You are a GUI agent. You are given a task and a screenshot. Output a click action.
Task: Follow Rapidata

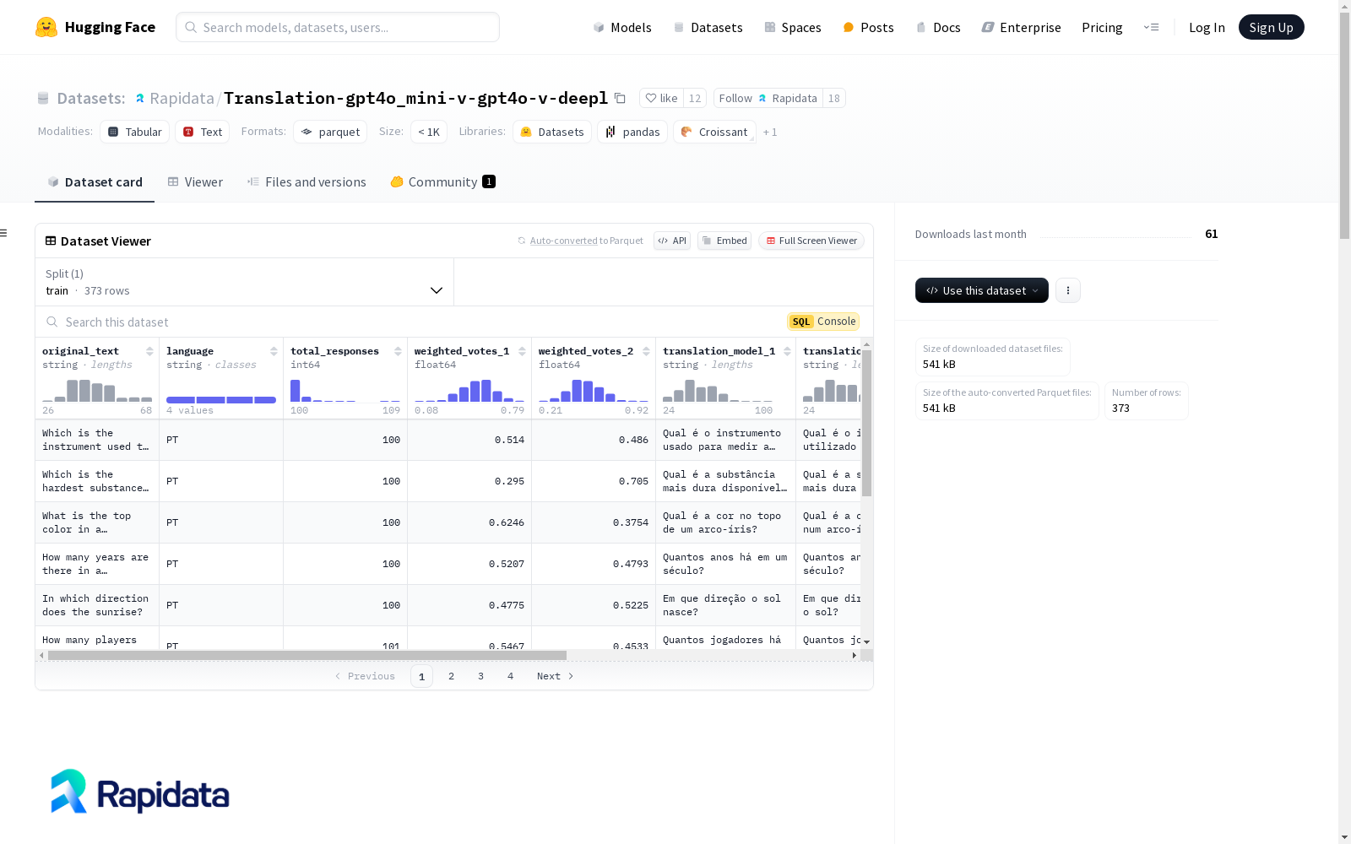(768, 98)
